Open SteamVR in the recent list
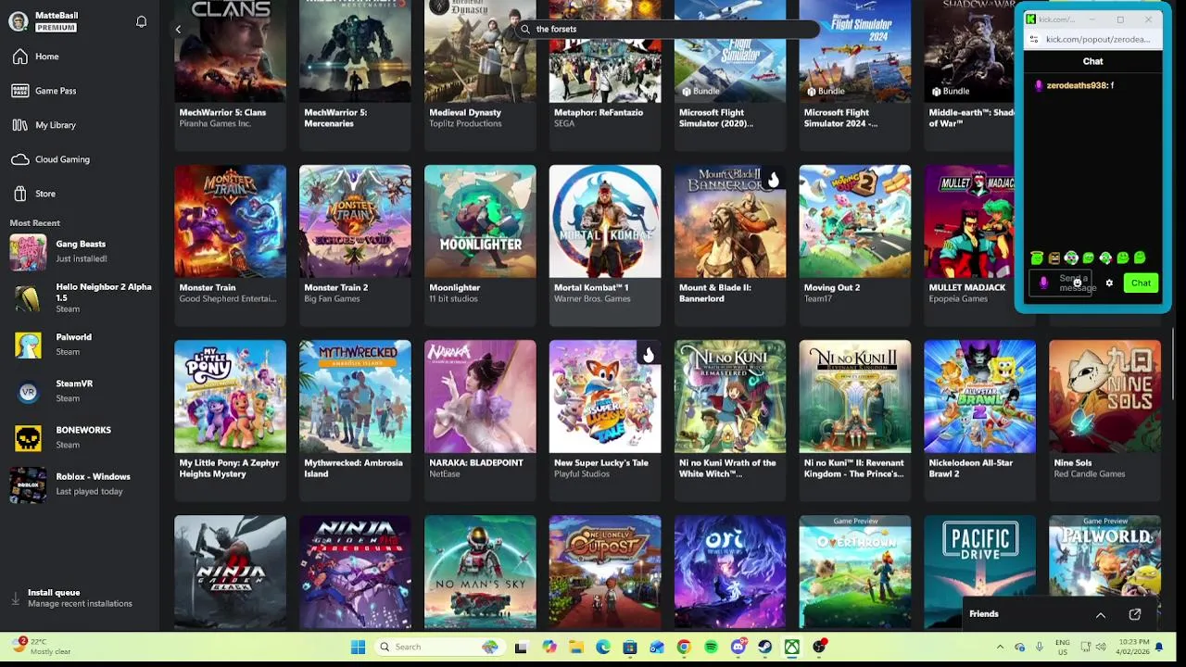Screen dimensions: 1186x667 [x=81, y=390]
